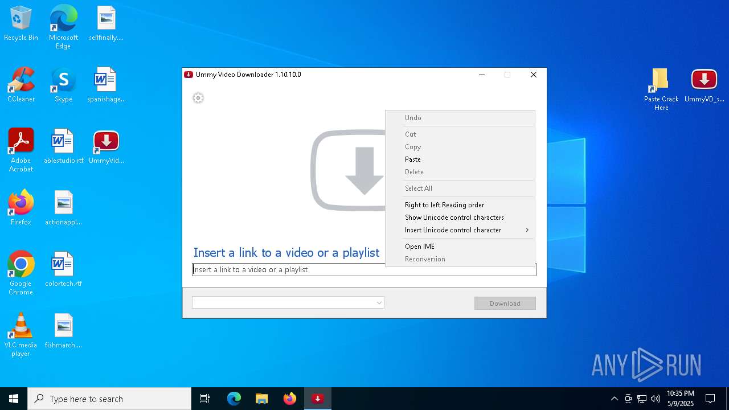This screenshot has width=729, height=410.
Task: Open VLC media player shortcut
Action: pyautogui.click(x=21, y=335)
